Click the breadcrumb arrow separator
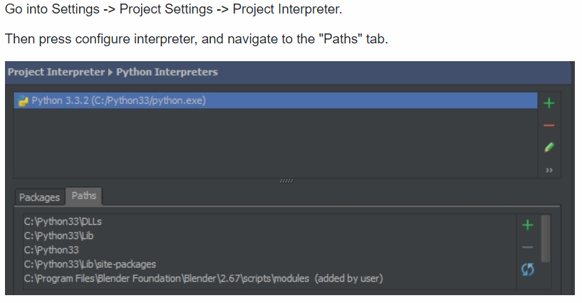 coord(110,73)
